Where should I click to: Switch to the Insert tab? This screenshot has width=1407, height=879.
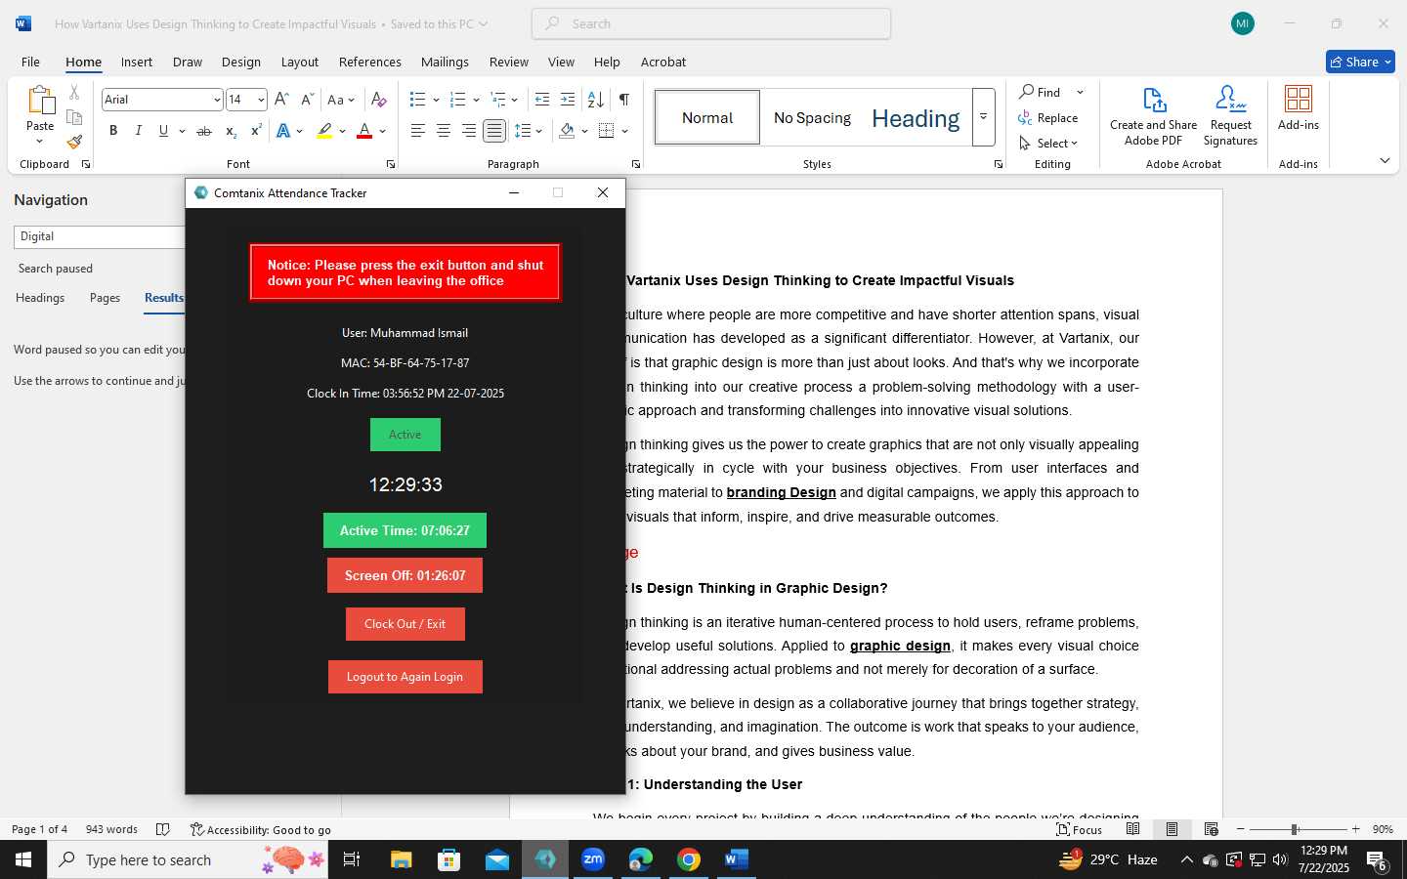pos(137,62)
